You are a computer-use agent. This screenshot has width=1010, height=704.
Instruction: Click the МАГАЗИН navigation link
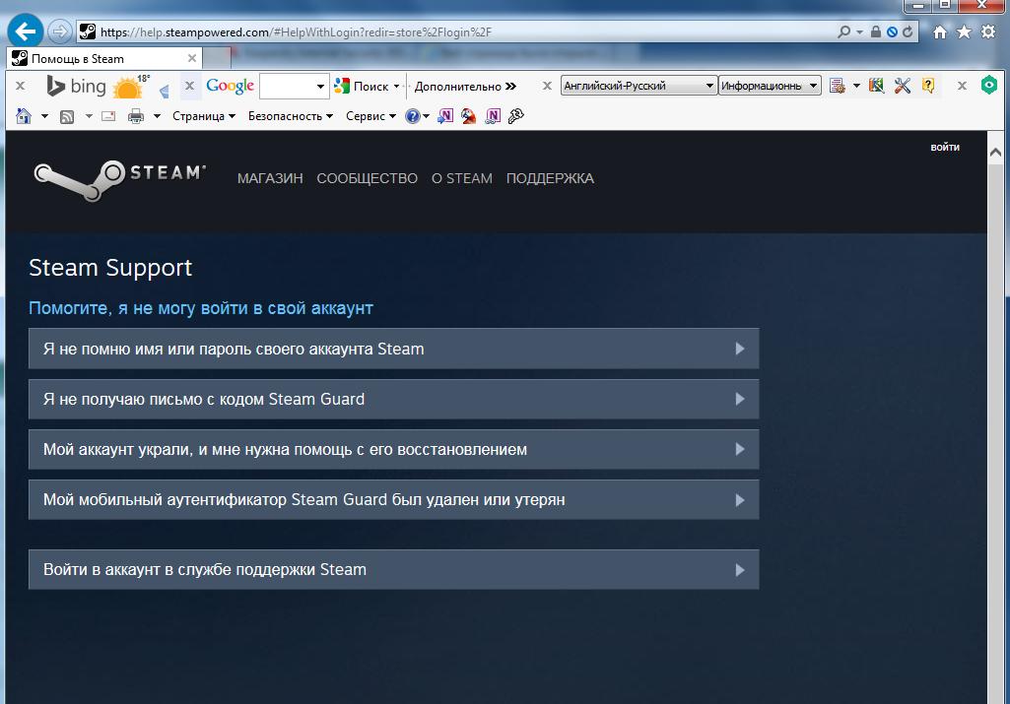coord(270,178)
